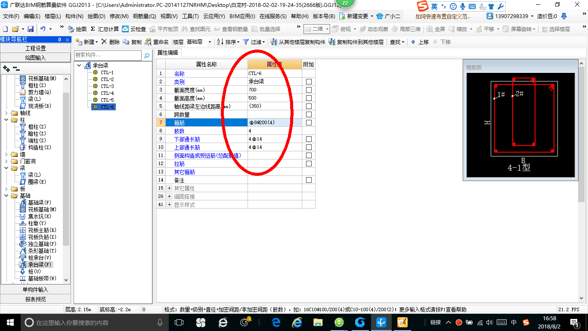Open the BIM应用(I) menu
Viewport: 588px width, 331px height.
coord(242,16)
